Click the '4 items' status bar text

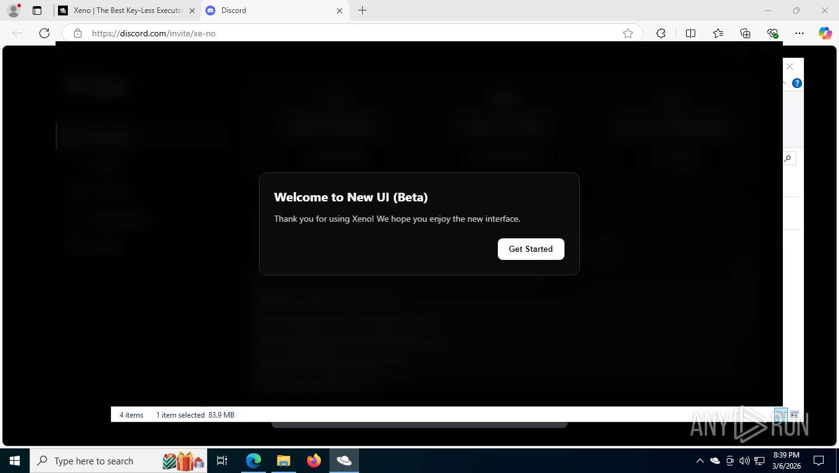131,415
